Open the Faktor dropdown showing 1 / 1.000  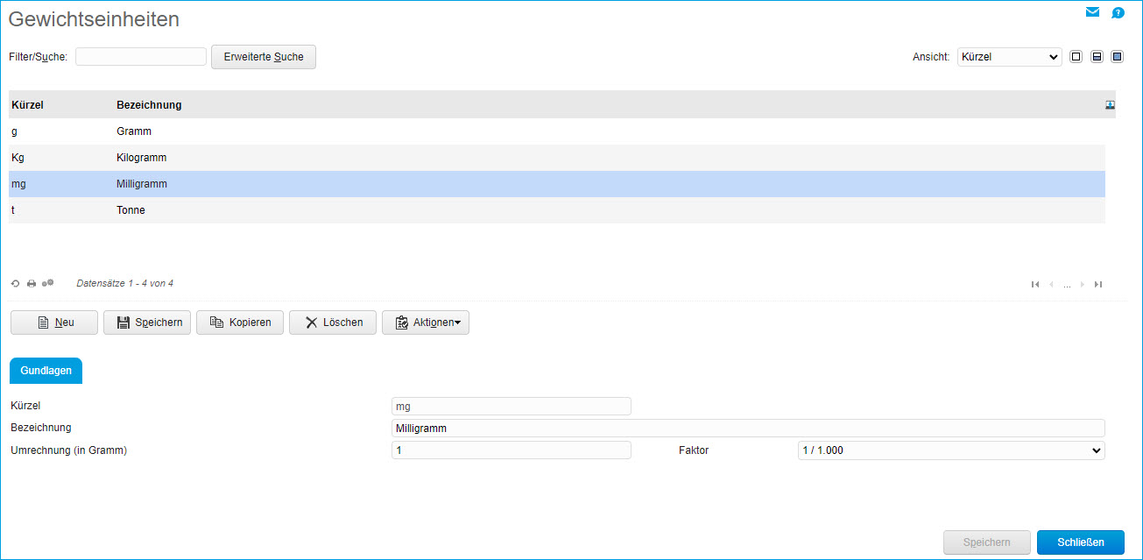951,450
